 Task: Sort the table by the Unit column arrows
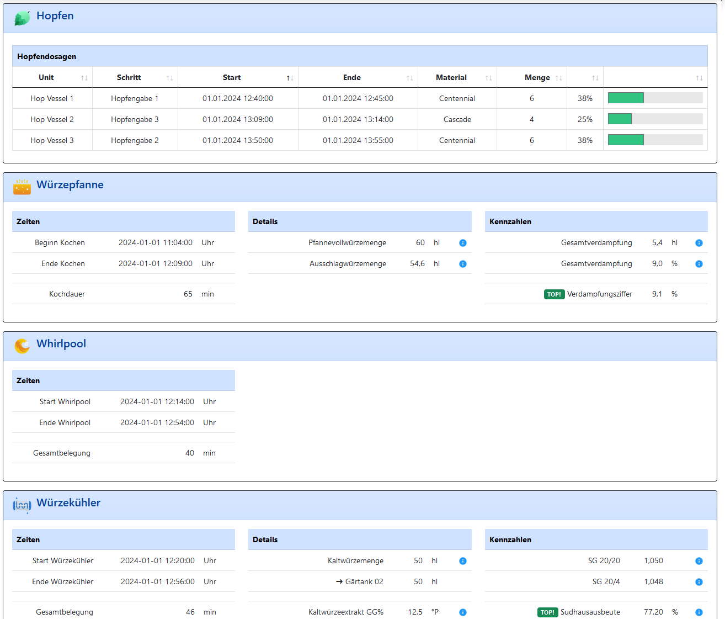pyautogui.click(x=84, y=78)
